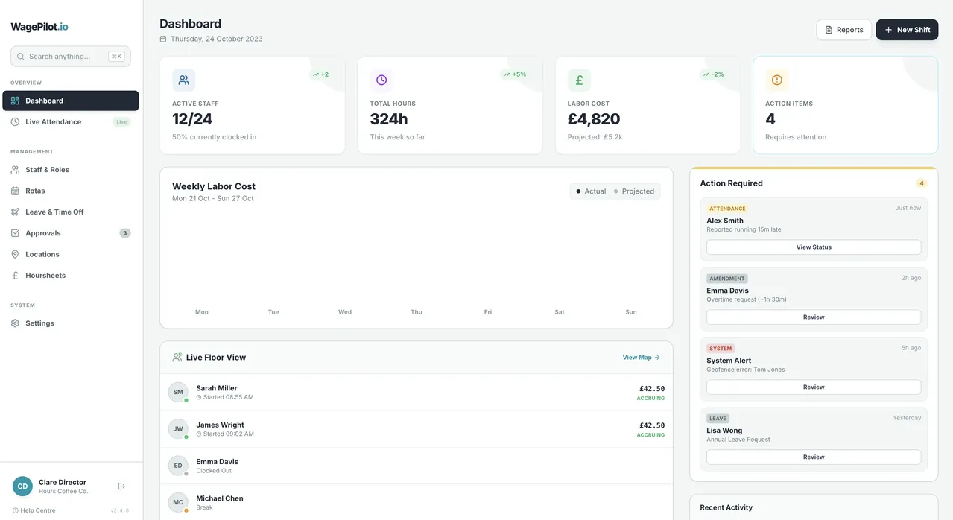Click the Active Staff people icon
Screen dimensions: 953x520
pyautogui.click(x=184, y=80)
